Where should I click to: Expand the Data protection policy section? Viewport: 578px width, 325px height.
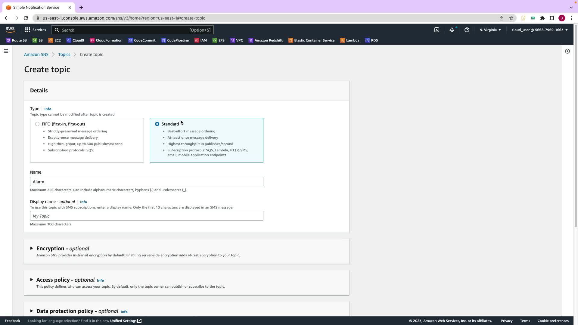coord(32,311)
